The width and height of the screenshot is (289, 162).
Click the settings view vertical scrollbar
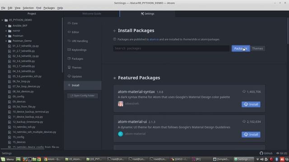[x=288, y=31]
